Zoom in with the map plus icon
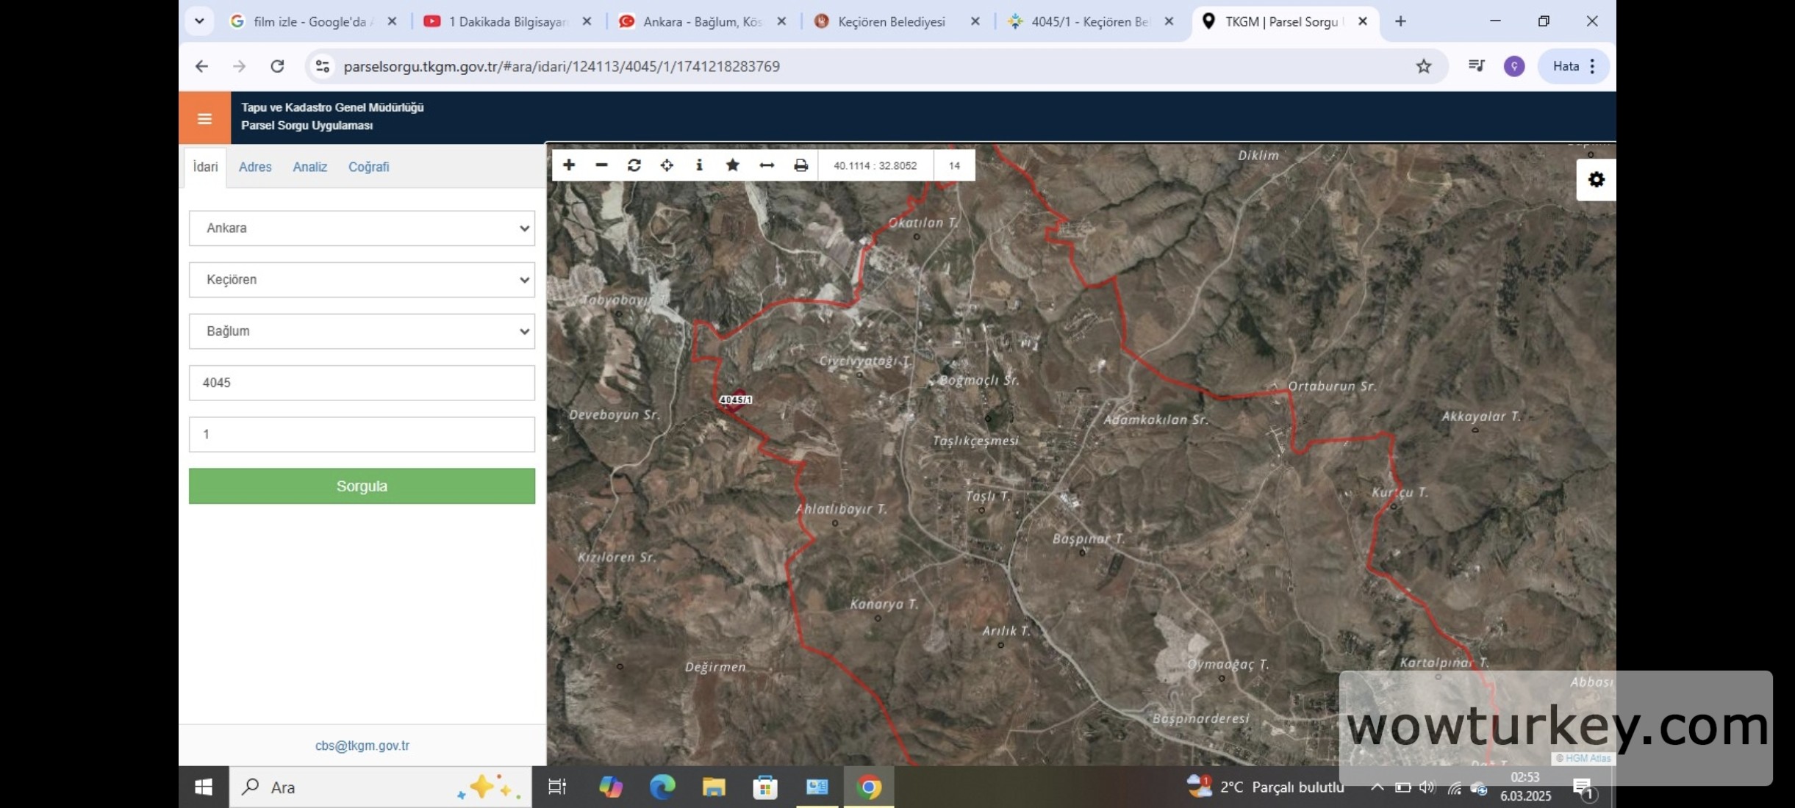Viewport: 1795px width, 808px height. point(569,165)
